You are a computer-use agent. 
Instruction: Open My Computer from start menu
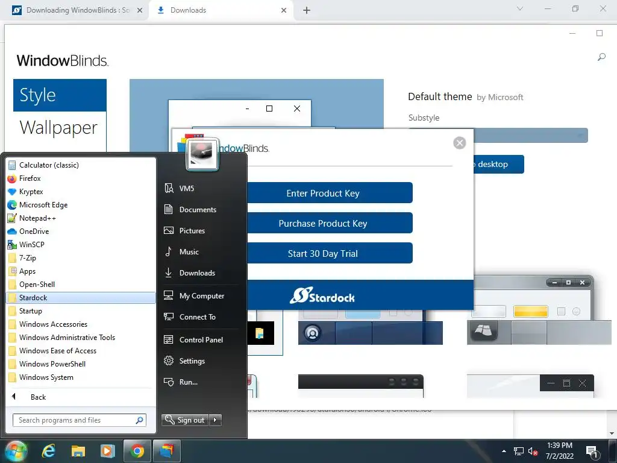(201, 295)
